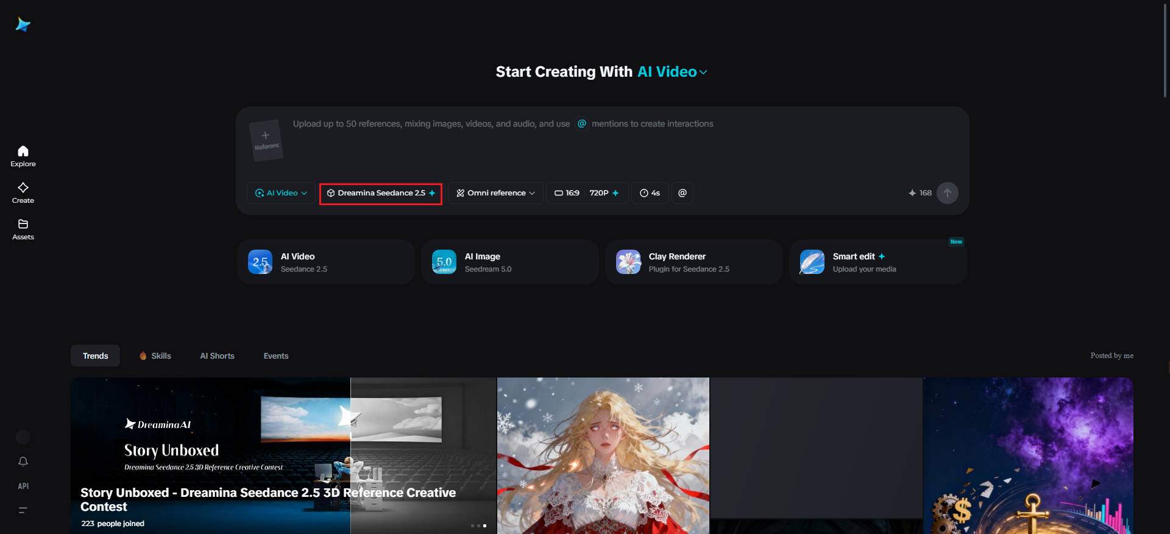This screenshot has height=534, width=1170.
Task: Open the blonde girl in snow artwork
Action: 603,455
